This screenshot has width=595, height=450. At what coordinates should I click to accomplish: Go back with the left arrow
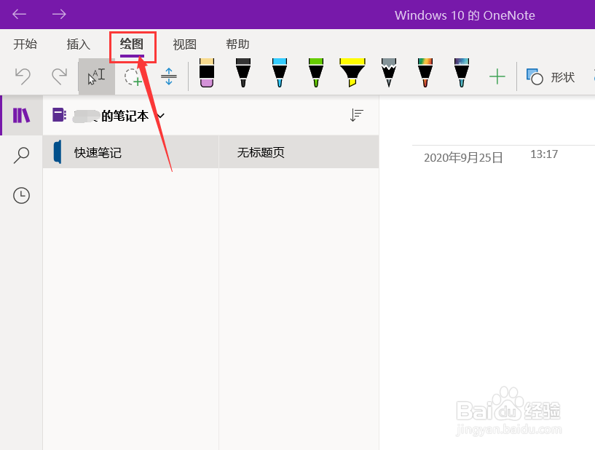tap(20, 15)
